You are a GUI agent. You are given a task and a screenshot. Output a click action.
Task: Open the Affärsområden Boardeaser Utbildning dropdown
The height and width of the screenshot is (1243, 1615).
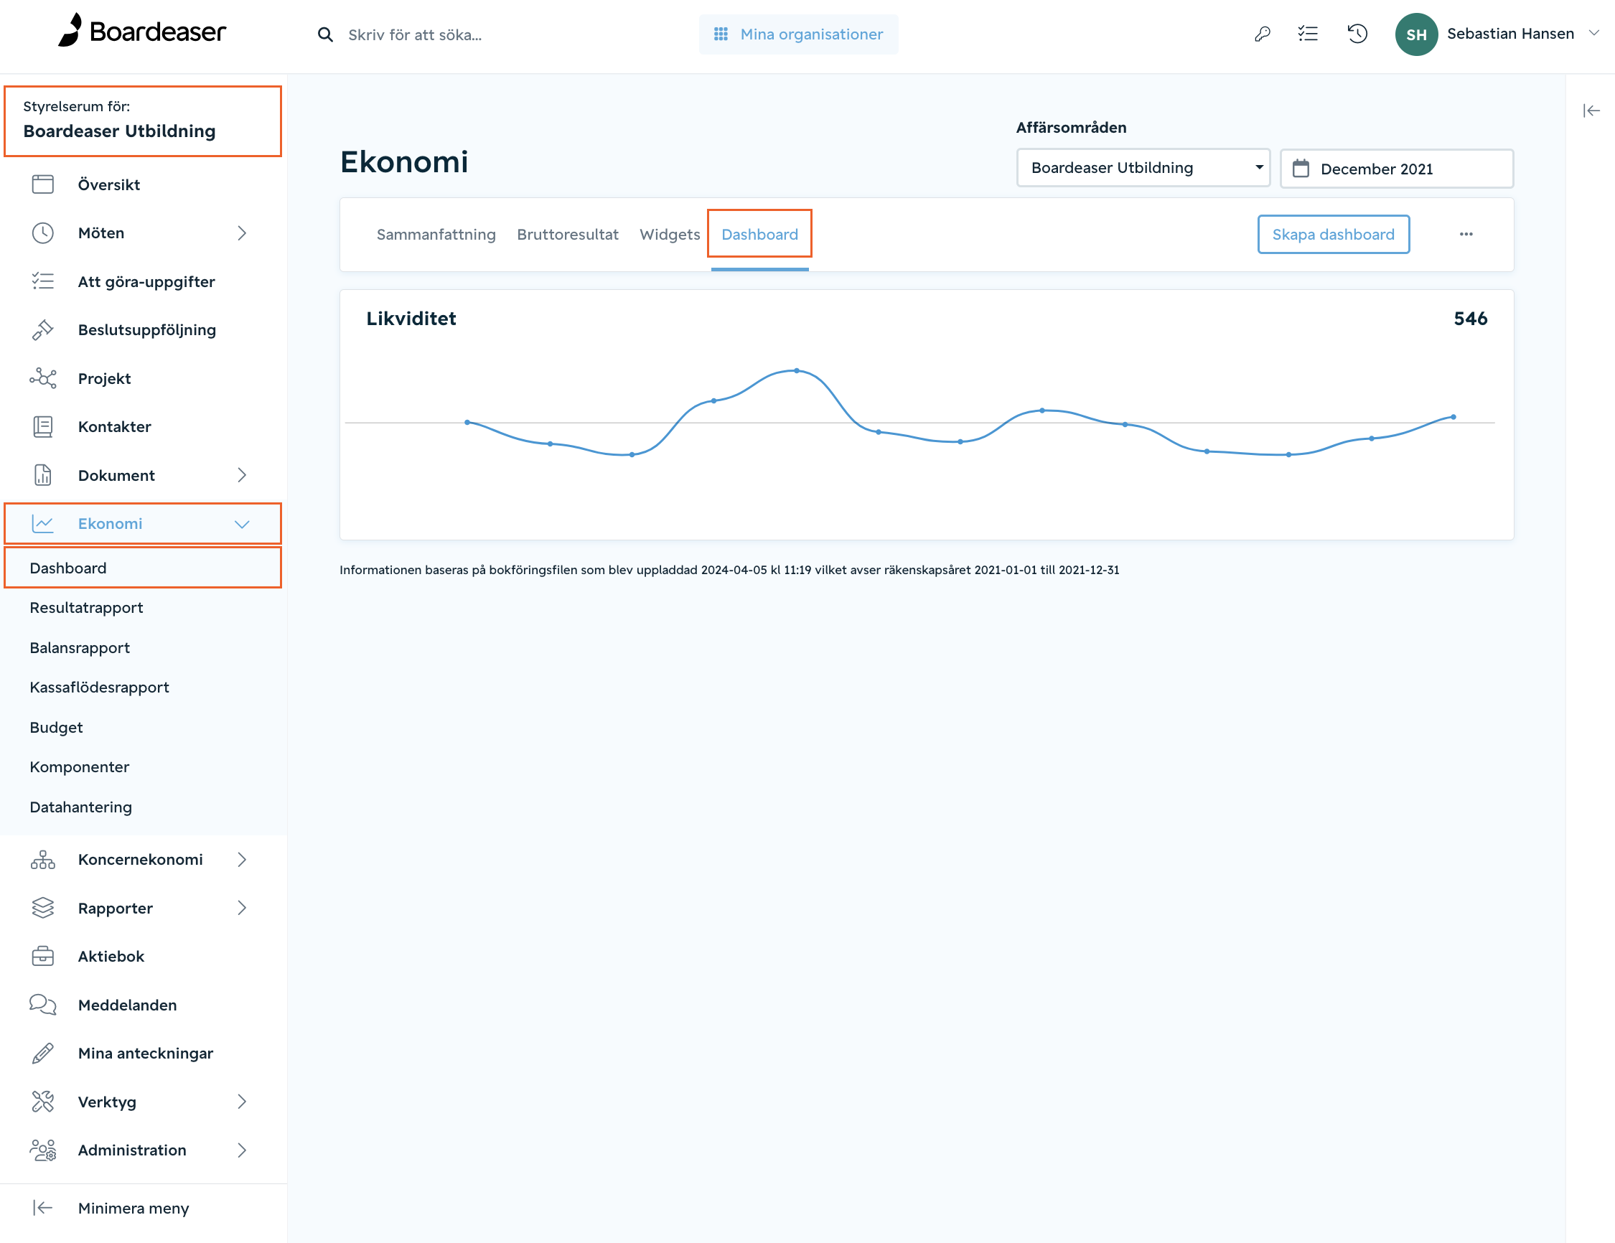(x=1143, y=168)
